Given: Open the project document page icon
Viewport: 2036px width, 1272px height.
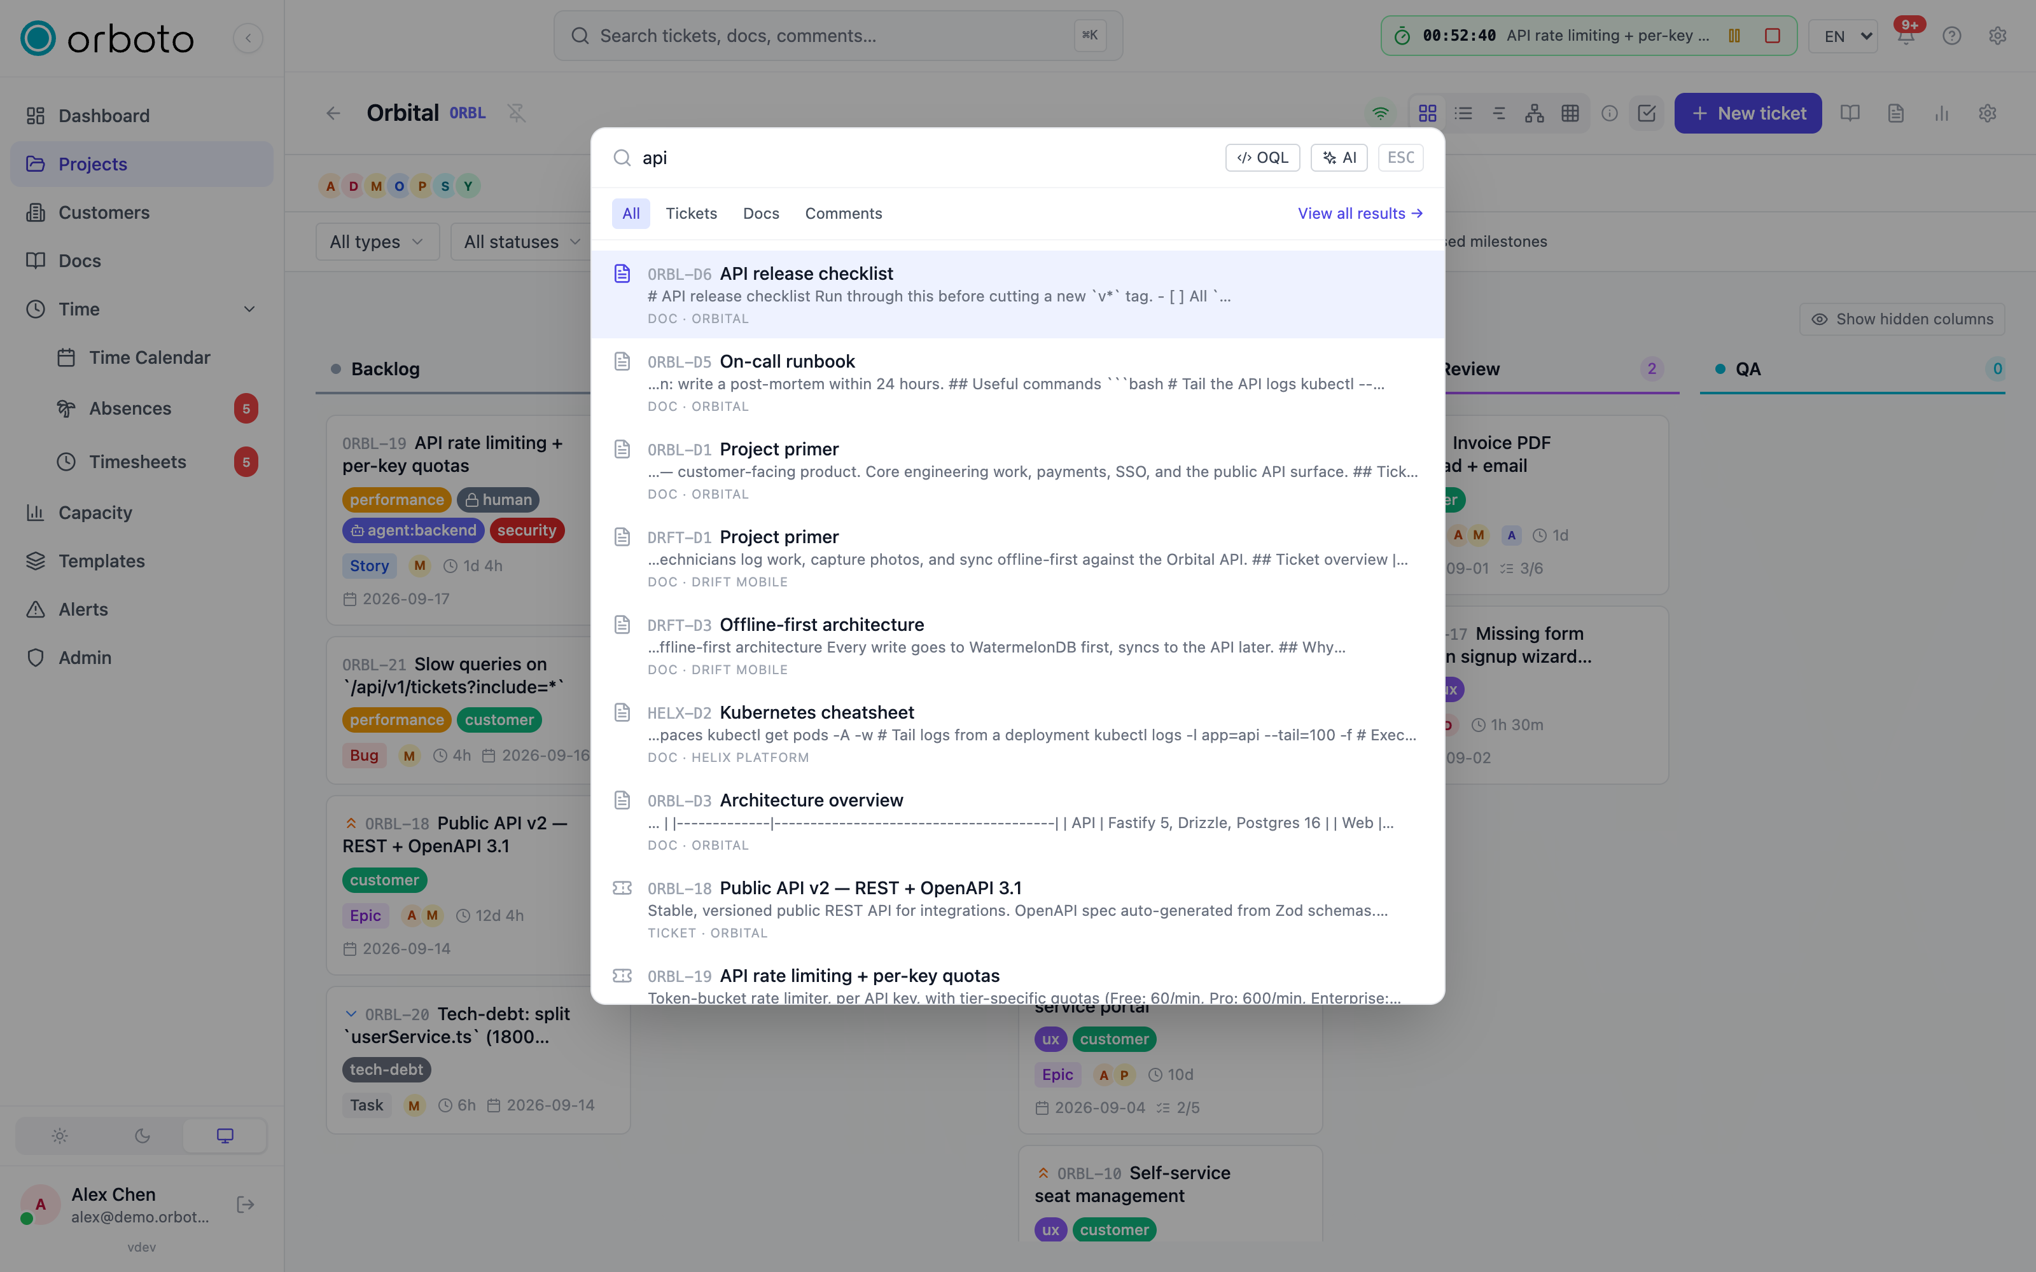Looking at the screenshot, I should (1895, 113).
